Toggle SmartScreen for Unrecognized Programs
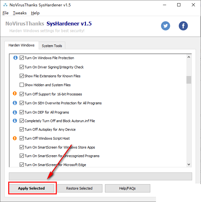 (22, 156)
